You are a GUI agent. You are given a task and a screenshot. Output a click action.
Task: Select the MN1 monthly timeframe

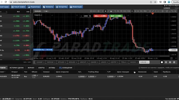pos(145,11)
